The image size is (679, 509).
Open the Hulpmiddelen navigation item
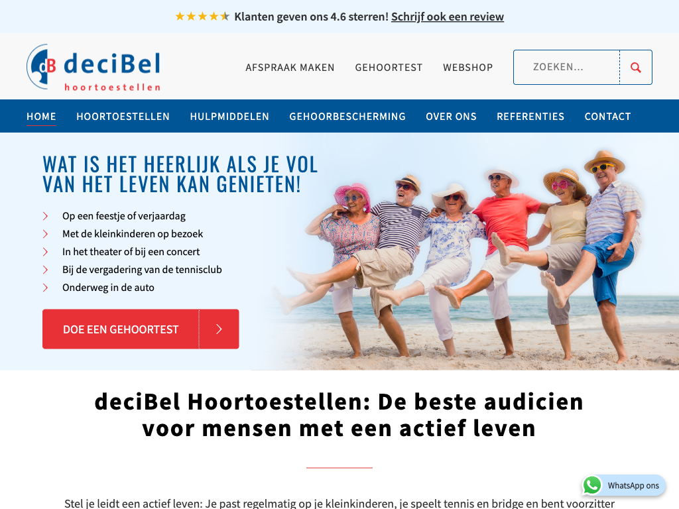pos(229,117)
